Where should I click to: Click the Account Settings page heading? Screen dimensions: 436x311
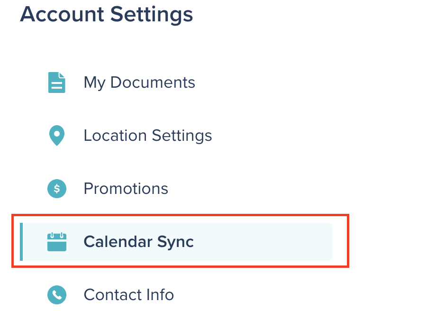(x=107, y=15)
